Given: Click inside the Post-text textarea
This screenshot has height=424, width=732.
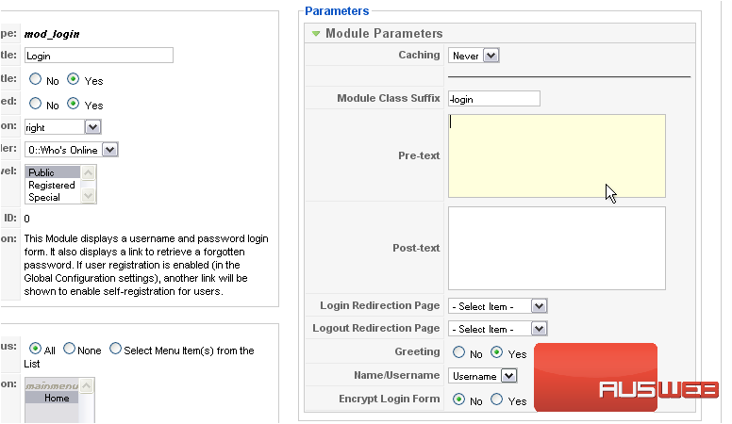Looking at the screenshot, I should click(x=557, y=248).
